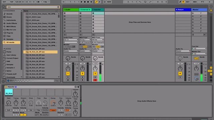Click Impulse Trigger mode button
214x120 pixels.
(x=53, y=110)
